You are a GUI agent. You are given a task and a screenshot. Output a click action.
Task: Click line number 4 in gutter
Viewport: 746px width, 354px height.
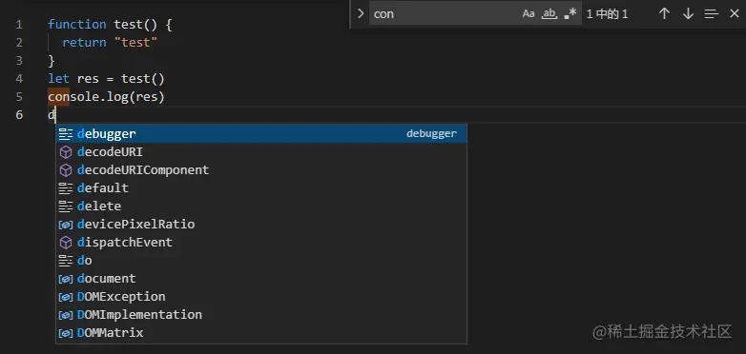(x=18, y=78)
